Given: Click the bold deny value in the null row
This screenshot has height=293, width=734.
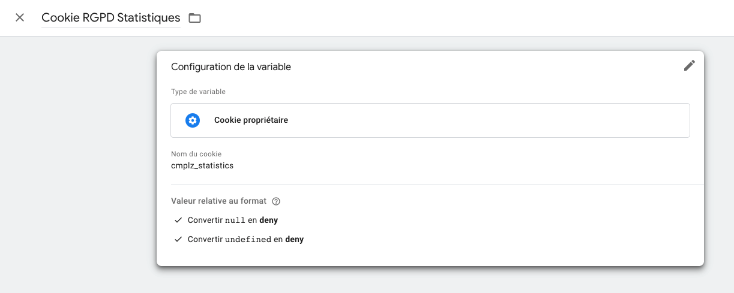Looking at the screenshot, I should [x=268, y=220].
